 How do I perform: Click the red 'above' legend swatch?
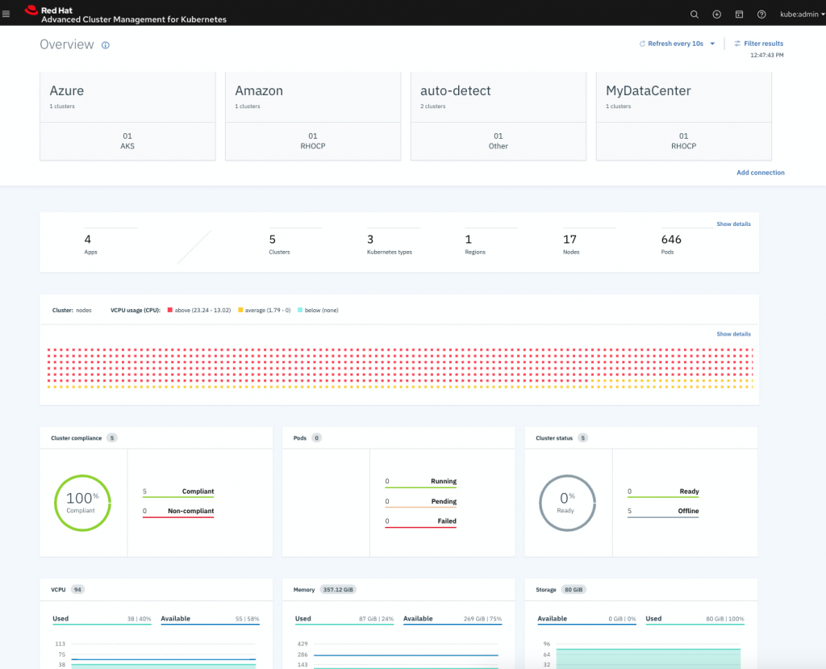click(x=169, y=310)
